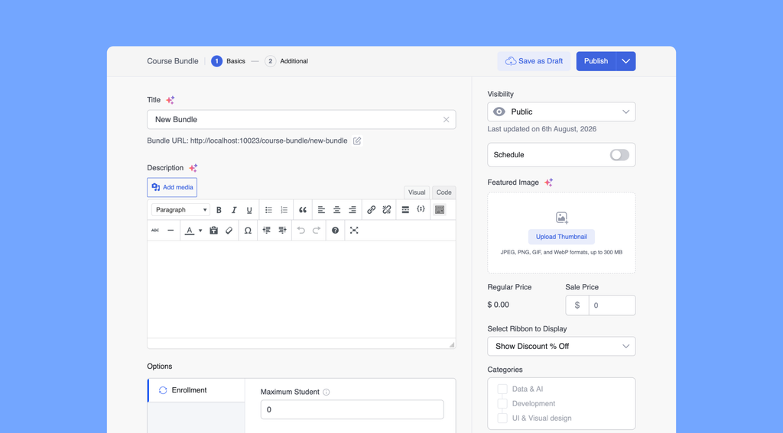This screenshot has width=783, height=433.
Task: Generate title with AI sparkle icon
Action: coord(171,100)
